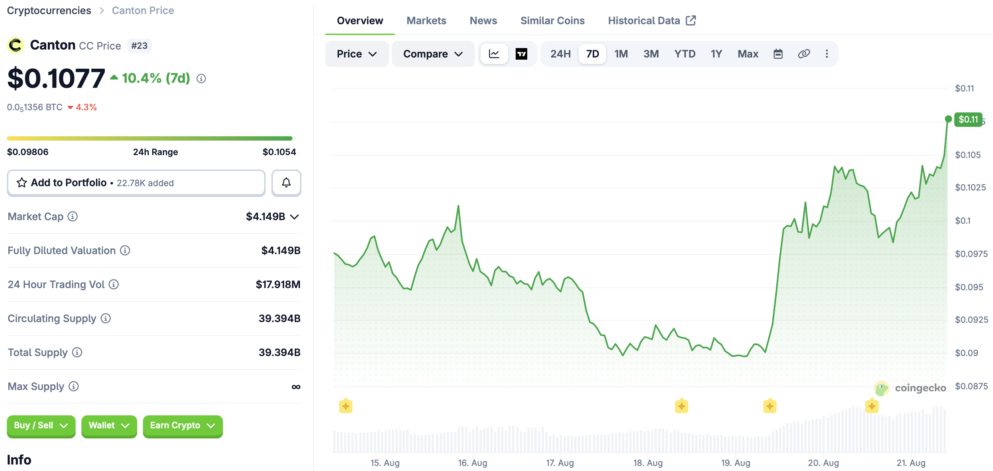Open Historical Data external link
The width and height of the screenshot is (993, 471).
(651, 20)
